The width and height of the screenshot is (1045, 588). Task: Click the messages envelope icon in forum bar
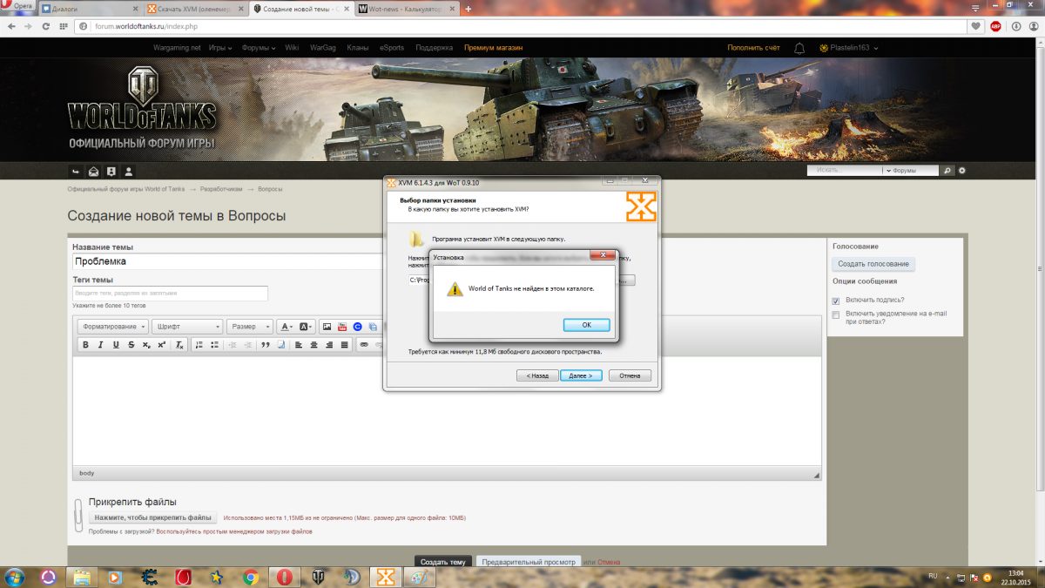coord(93,171)
